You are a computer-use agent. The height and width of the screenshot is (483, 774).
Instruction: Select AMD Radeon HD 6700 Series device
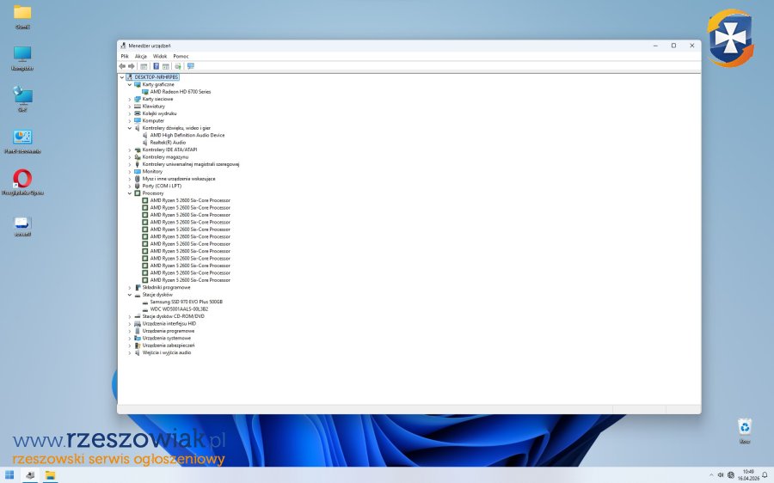[x=180, y=92]
